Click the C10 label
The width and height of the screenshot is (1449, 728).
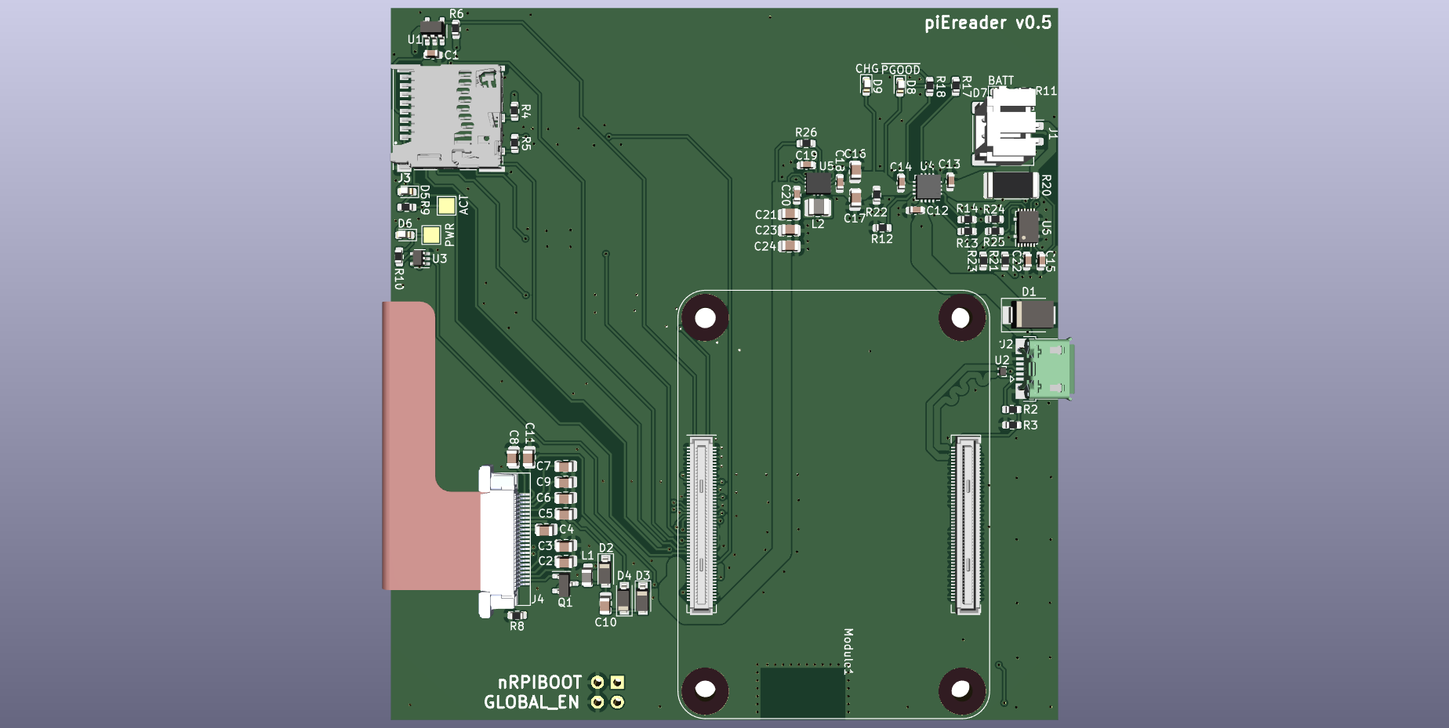[x=605, y=622]
